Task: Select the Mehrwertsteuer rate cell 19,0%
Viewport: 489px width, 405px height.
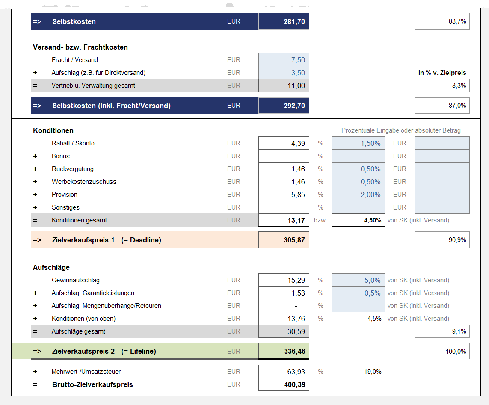Action: (358, 372)
